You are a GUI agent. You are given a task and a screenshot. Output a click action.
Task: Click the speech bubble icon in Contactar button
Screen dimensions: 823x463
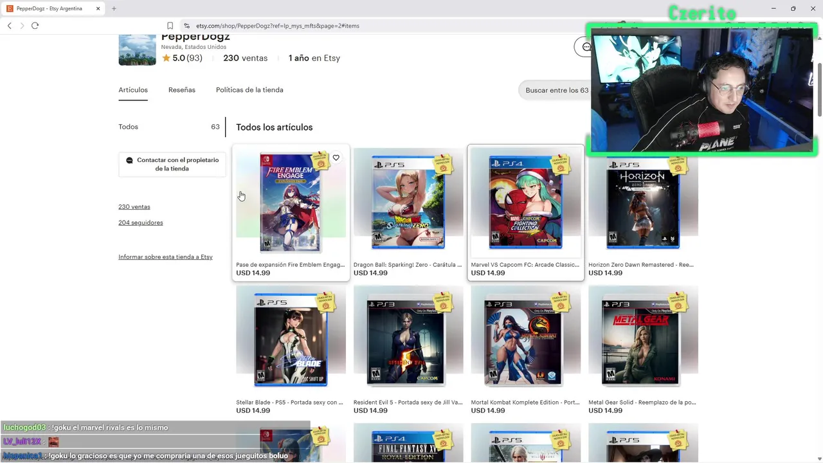pos(129,160)
